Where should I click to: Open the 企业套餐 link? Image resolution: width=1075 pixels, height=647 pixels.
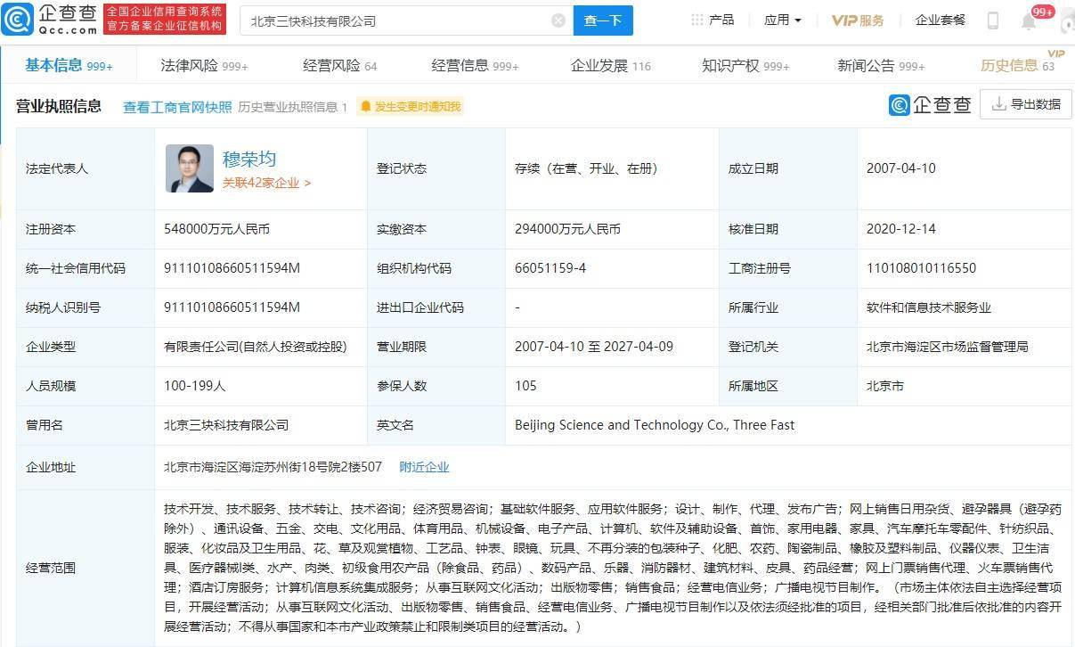point(941,20)
